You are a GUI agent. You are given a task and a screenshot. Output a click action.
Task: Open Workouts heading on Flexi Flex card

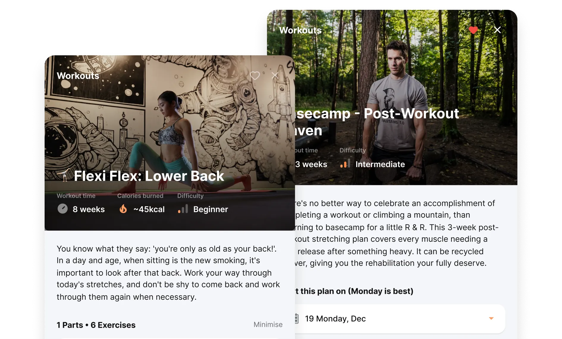pos(78,76)
